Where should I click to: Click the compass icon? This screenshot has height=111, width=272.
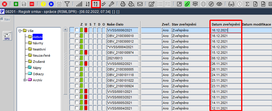coord(211,4)
